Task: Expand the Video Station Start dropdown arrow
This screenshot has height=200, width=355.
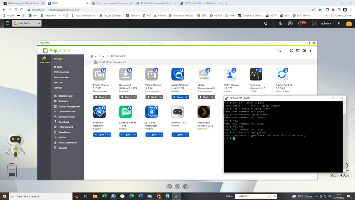Action: click(160, 97)
